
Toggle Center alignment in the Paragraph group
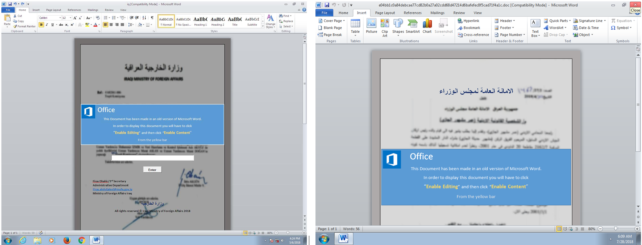[x=111, y=25]
